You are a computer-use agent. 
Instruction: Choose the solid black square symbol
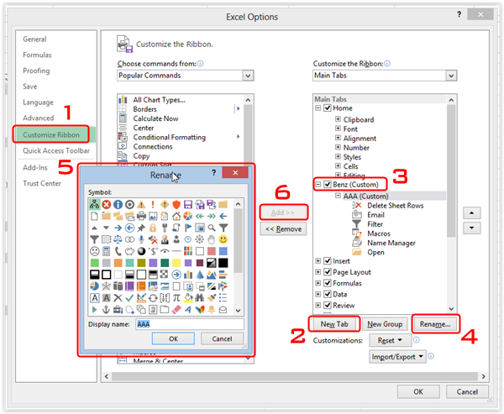pos(223,263)
